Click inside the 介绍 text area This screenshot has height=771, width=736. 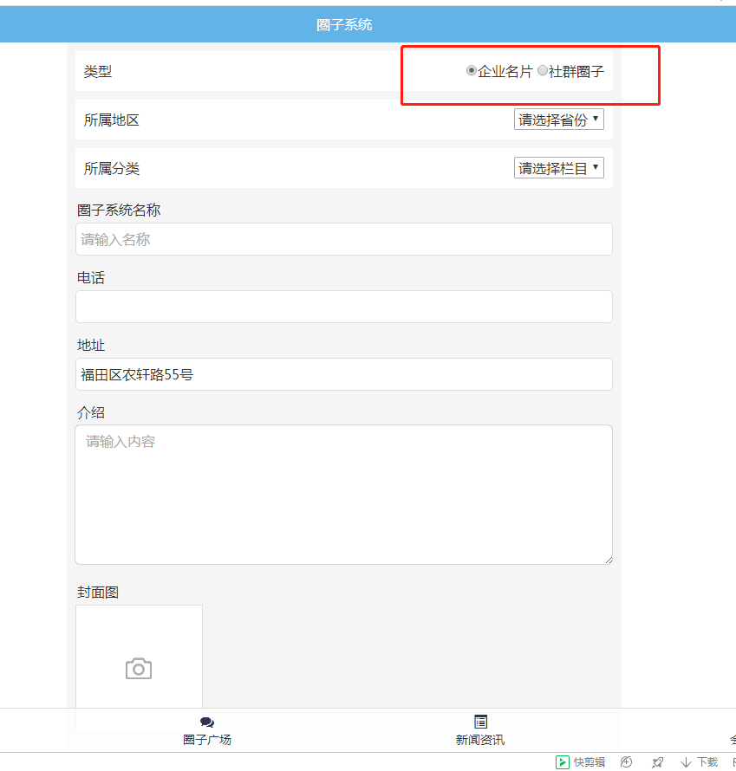[x=343, y=494]
